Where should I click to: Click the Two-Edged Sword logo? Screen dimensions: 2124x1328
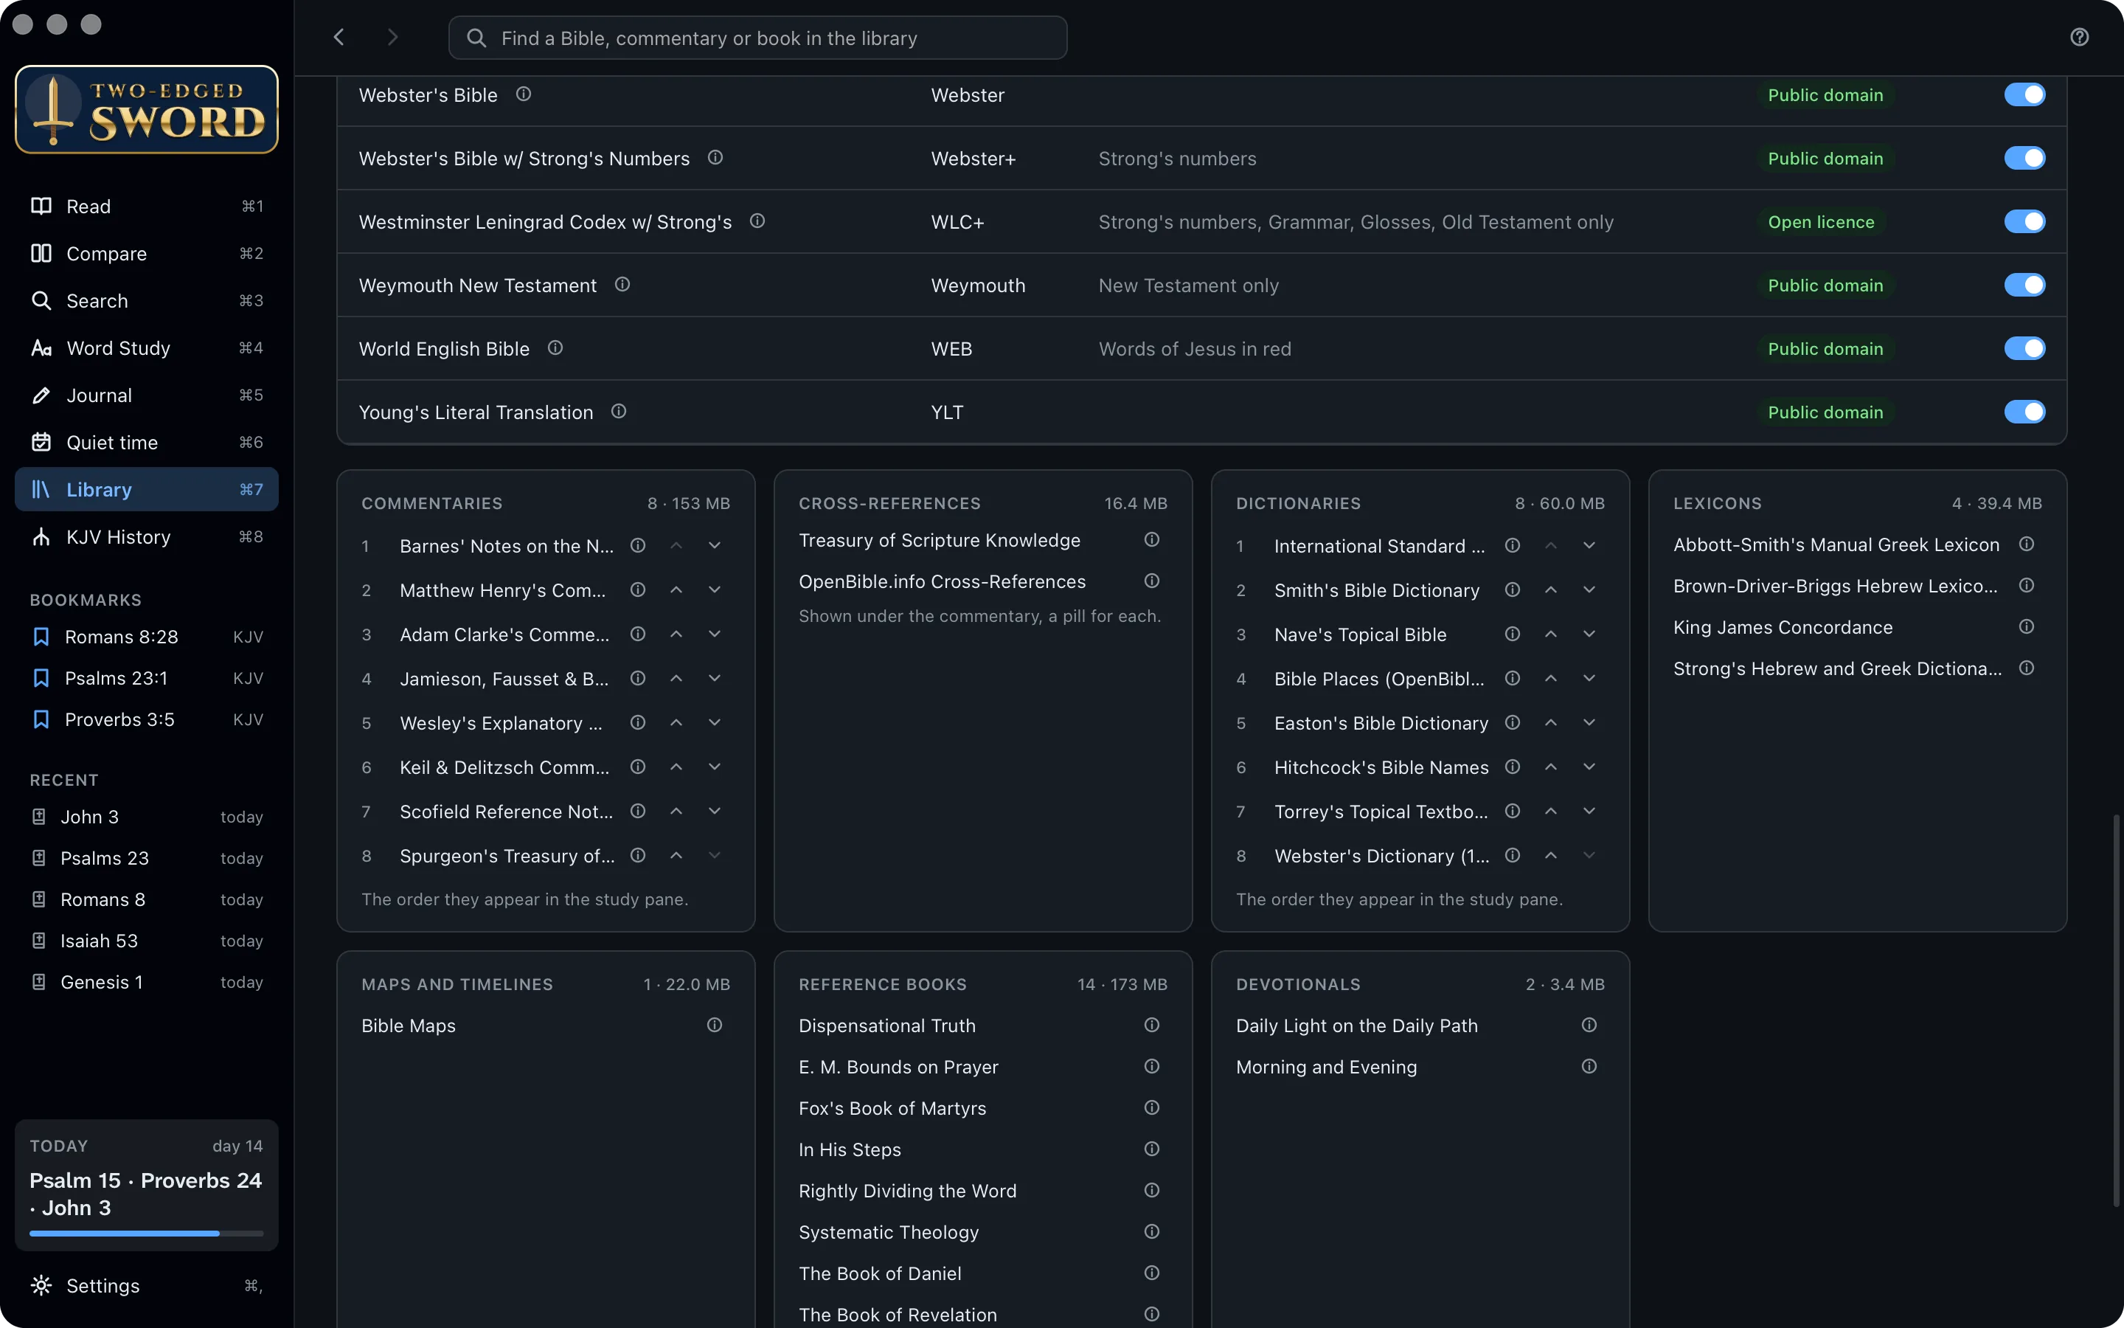click(147, 110)
